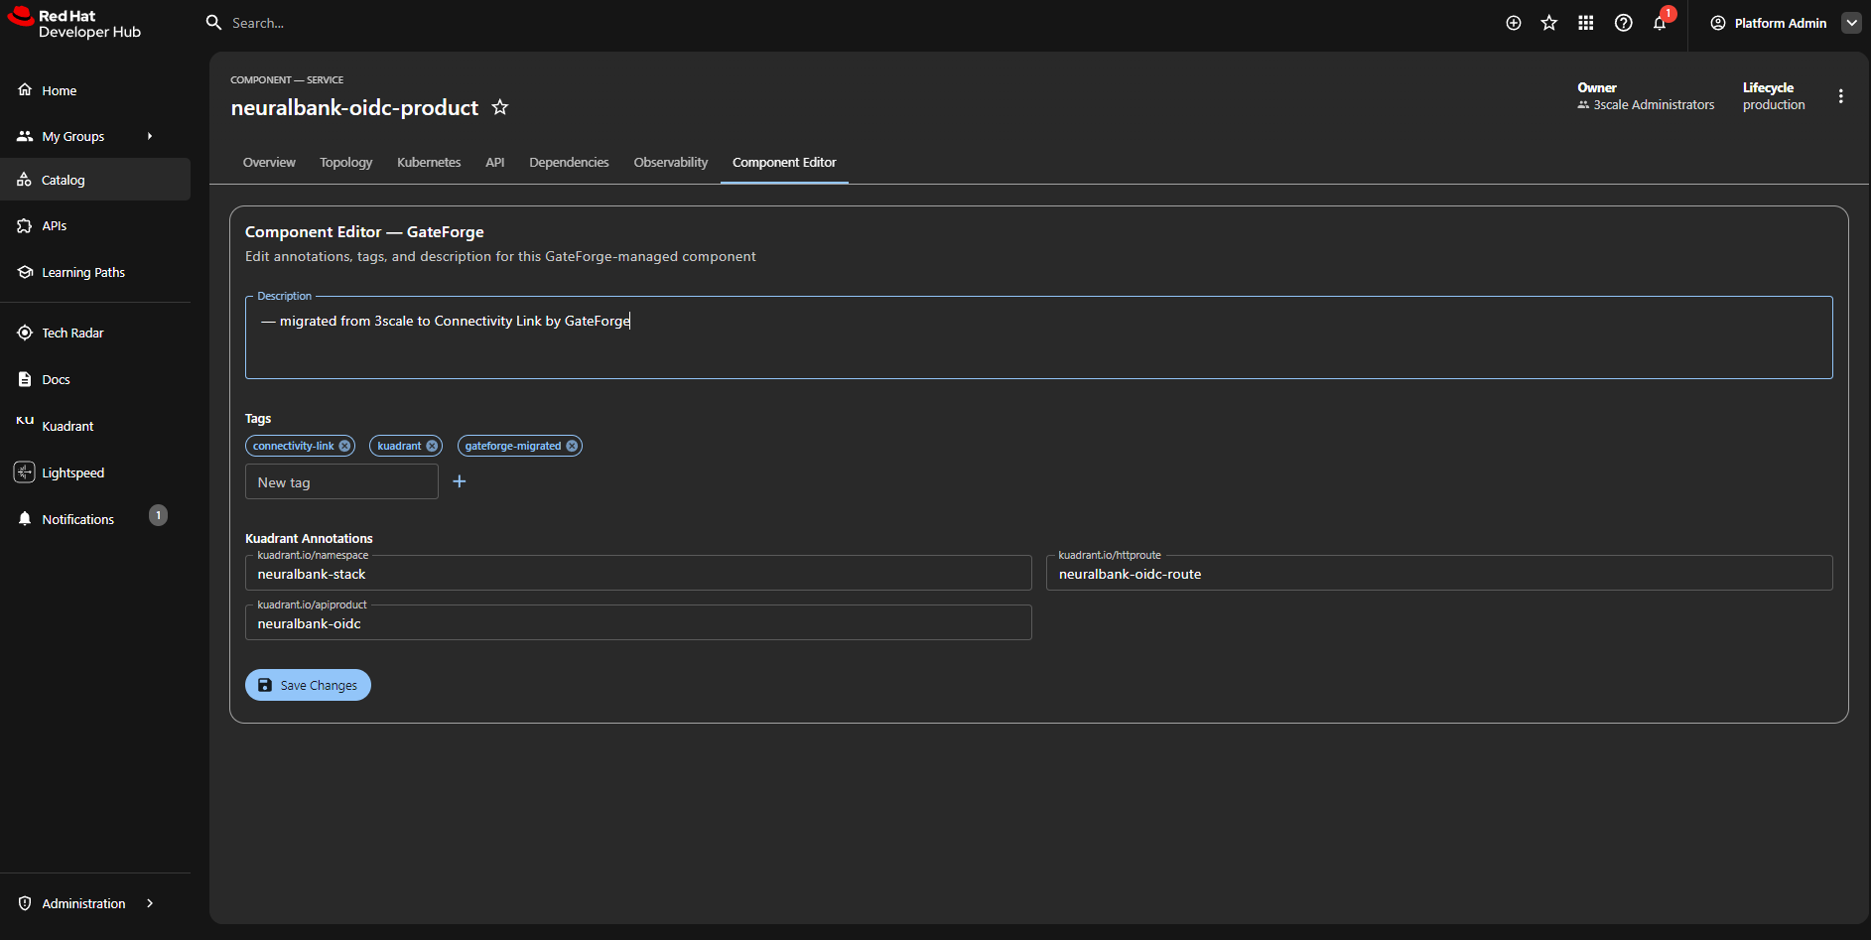Click the kuadrant.io/namespace field
The width and height of the screenshot is (1871, 940).
(638, 574)
